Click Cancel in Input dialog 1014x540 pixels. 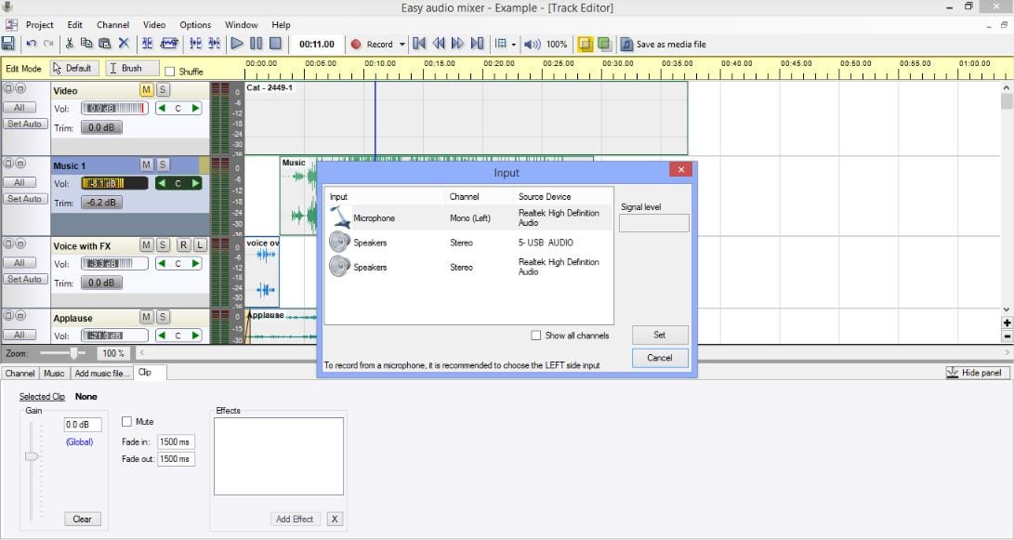coord(660,358)
